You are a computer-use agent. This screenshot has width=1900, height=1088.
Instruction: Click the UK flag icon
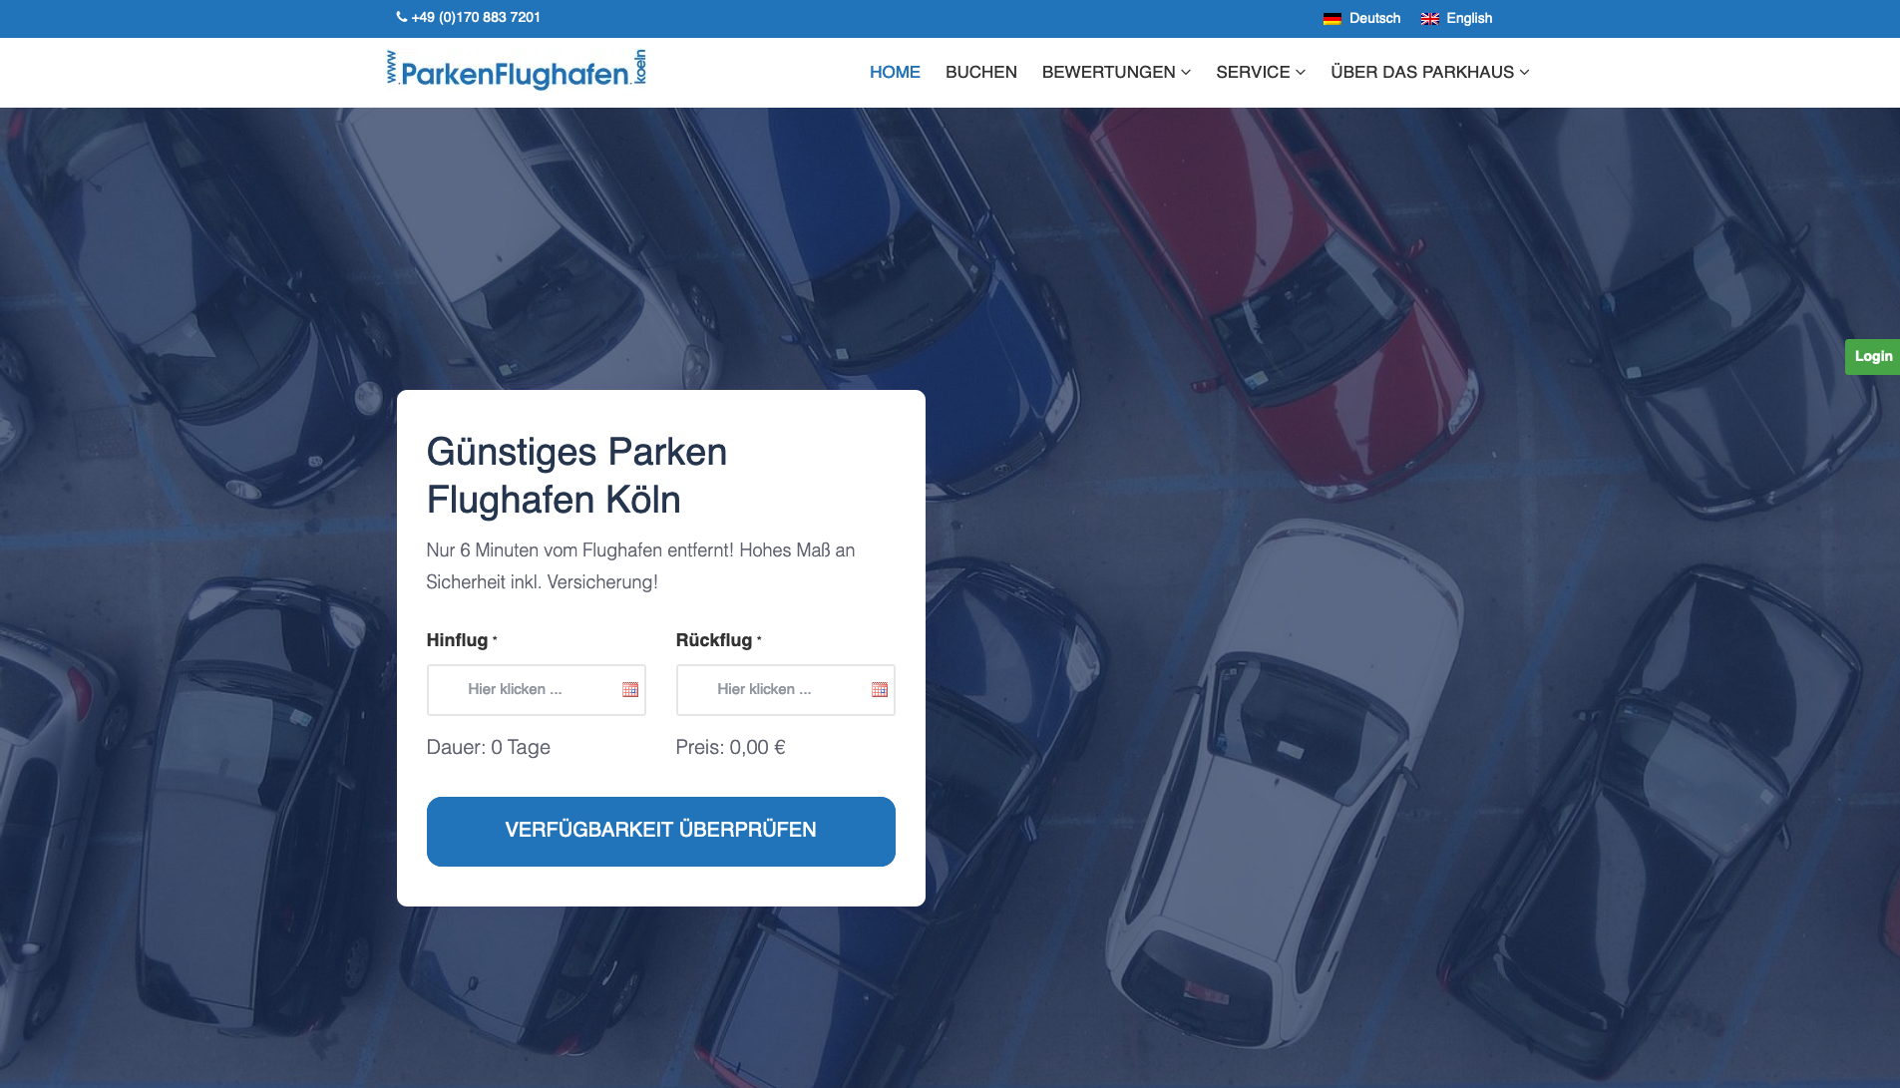tap(1430, 18)
